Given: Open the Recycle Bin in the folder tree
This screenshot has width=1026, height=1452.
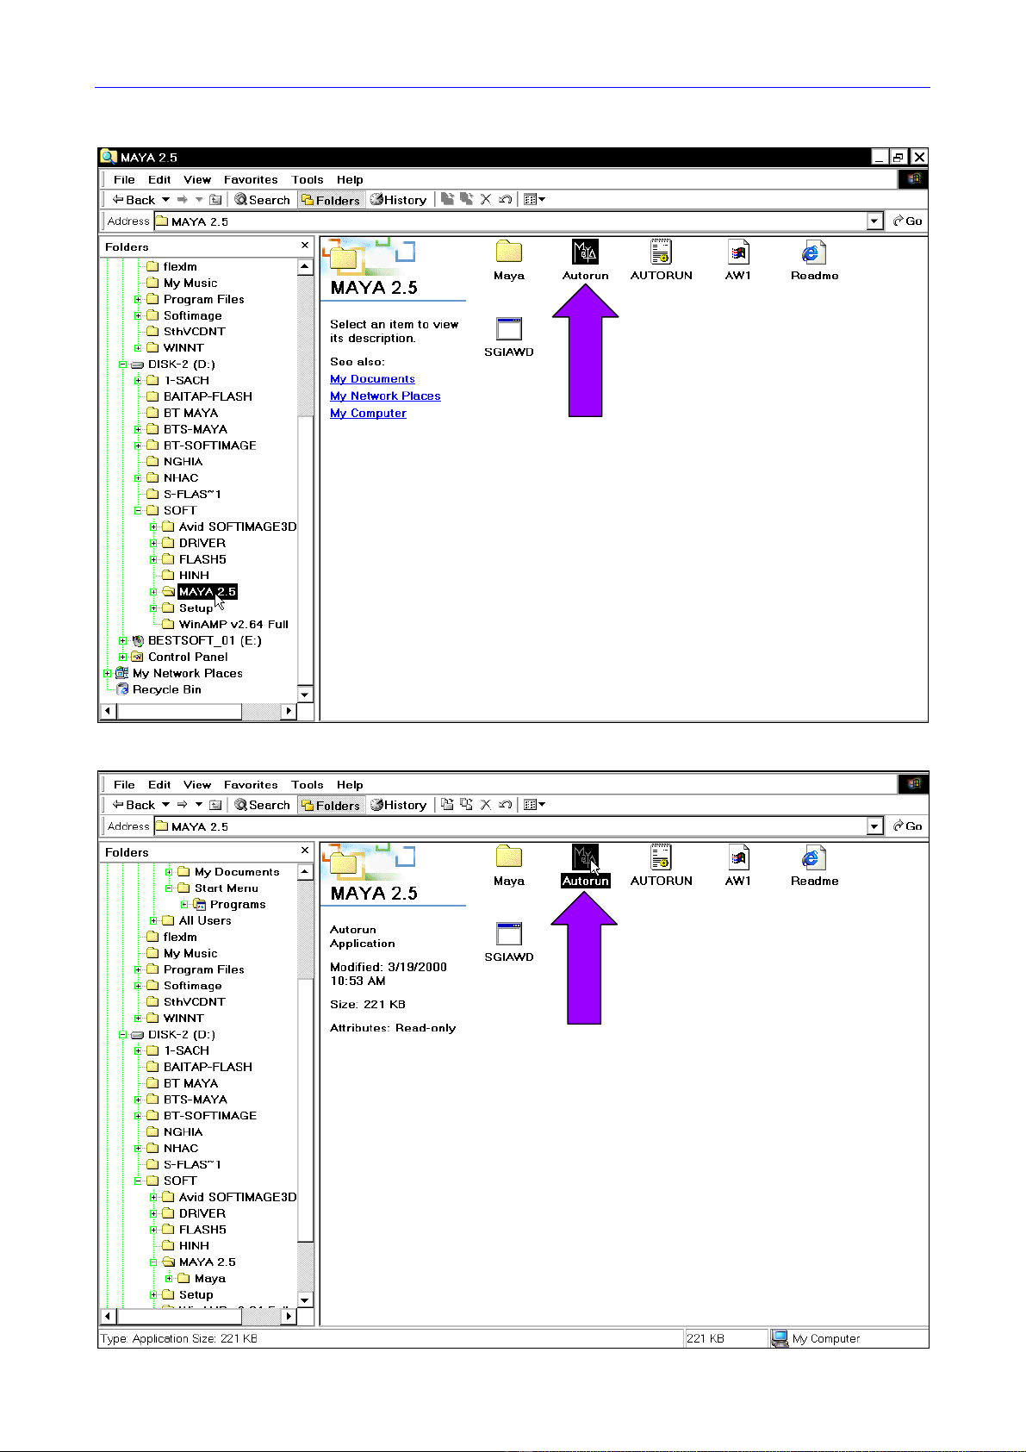Looking at the screenshot, I should click(166, 689).
